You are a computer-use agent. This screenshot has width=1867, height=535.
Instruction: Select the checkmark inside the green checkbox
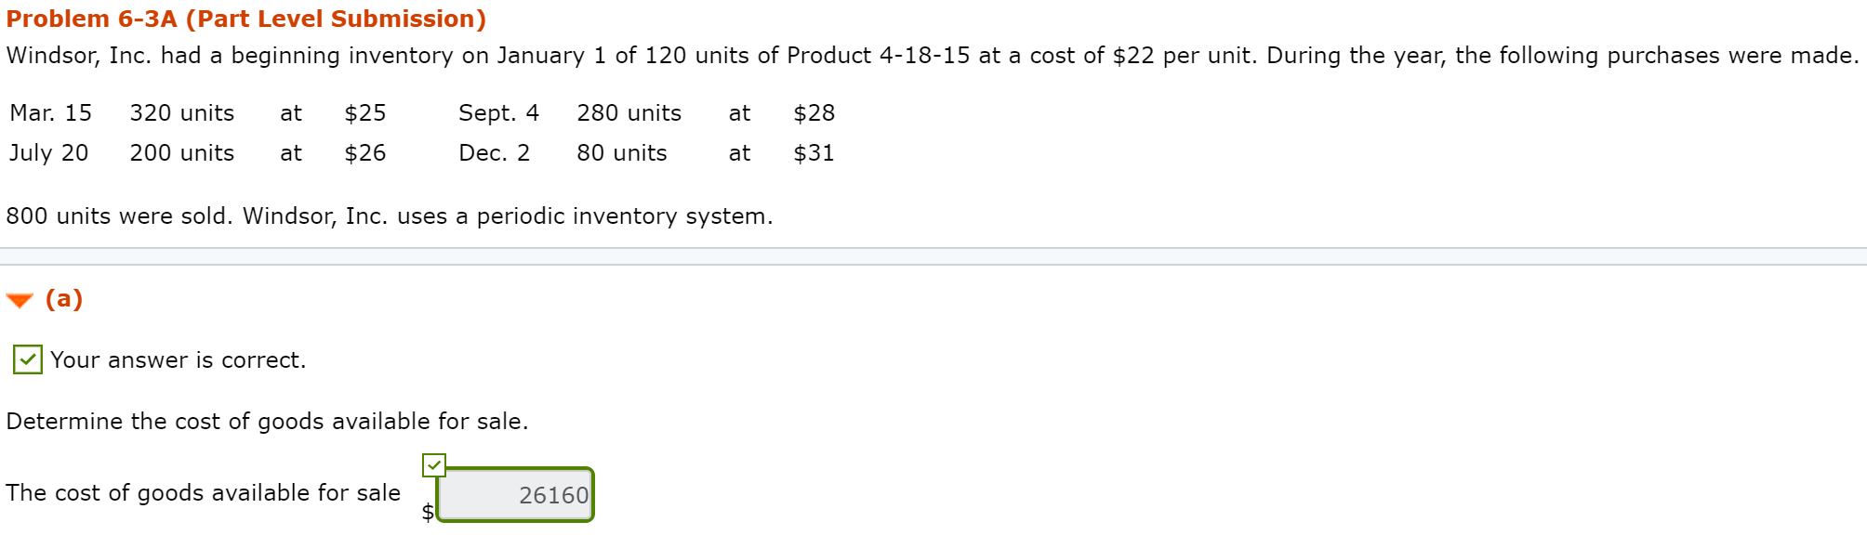pos(27,360)
